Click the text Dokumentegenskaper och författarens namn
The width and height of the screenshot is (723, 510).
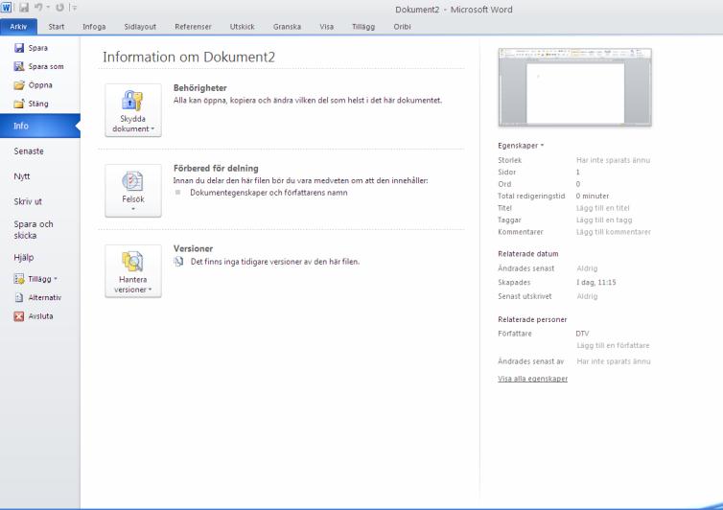[268, 193]
